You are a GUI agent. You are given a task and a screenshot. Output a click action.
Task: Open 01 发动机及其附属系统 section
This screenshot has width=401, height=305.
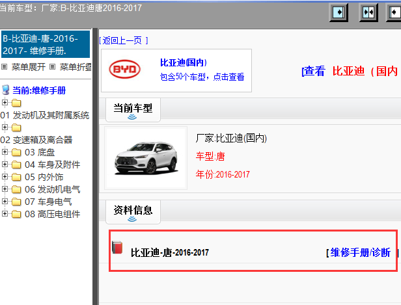coord(45,116)
